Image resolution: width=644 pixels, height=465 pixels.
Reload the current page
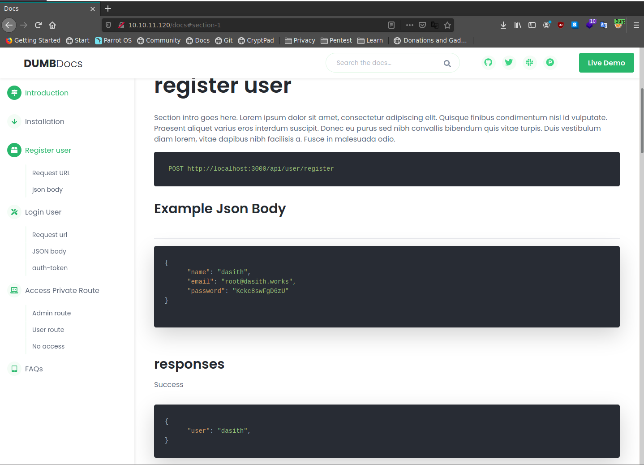tap(39, 25)
